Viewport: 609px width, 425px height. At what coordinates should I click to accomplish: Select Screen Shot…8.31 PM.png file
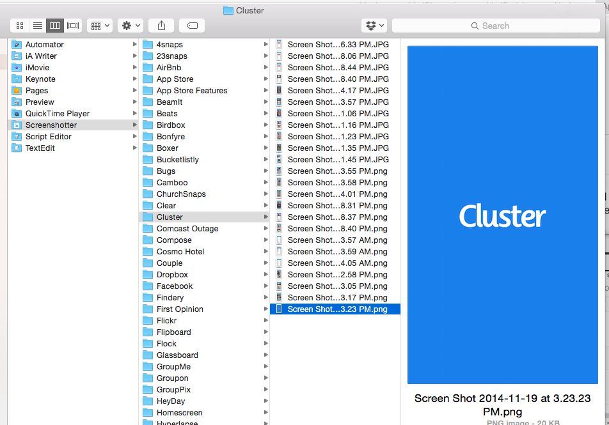click(x=335, y=206)
